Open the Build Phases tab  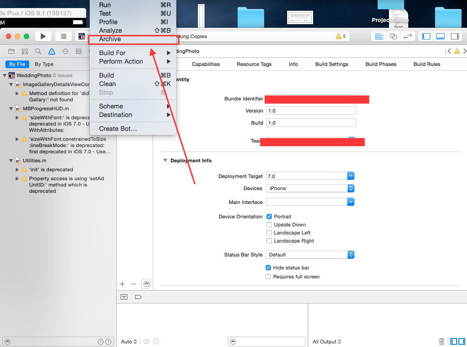point(380,64)
